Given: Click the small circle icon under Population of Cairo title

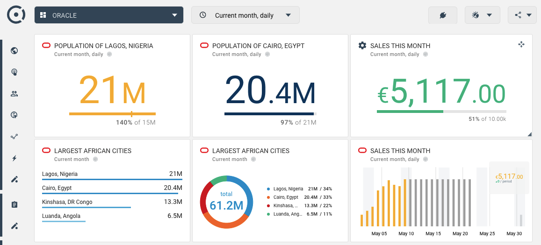Looking at the screenshot, I should [x=267, y=54].
